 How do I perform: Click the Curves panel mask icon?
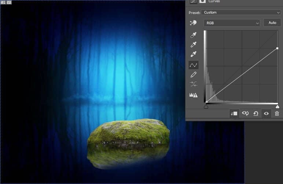202,1
